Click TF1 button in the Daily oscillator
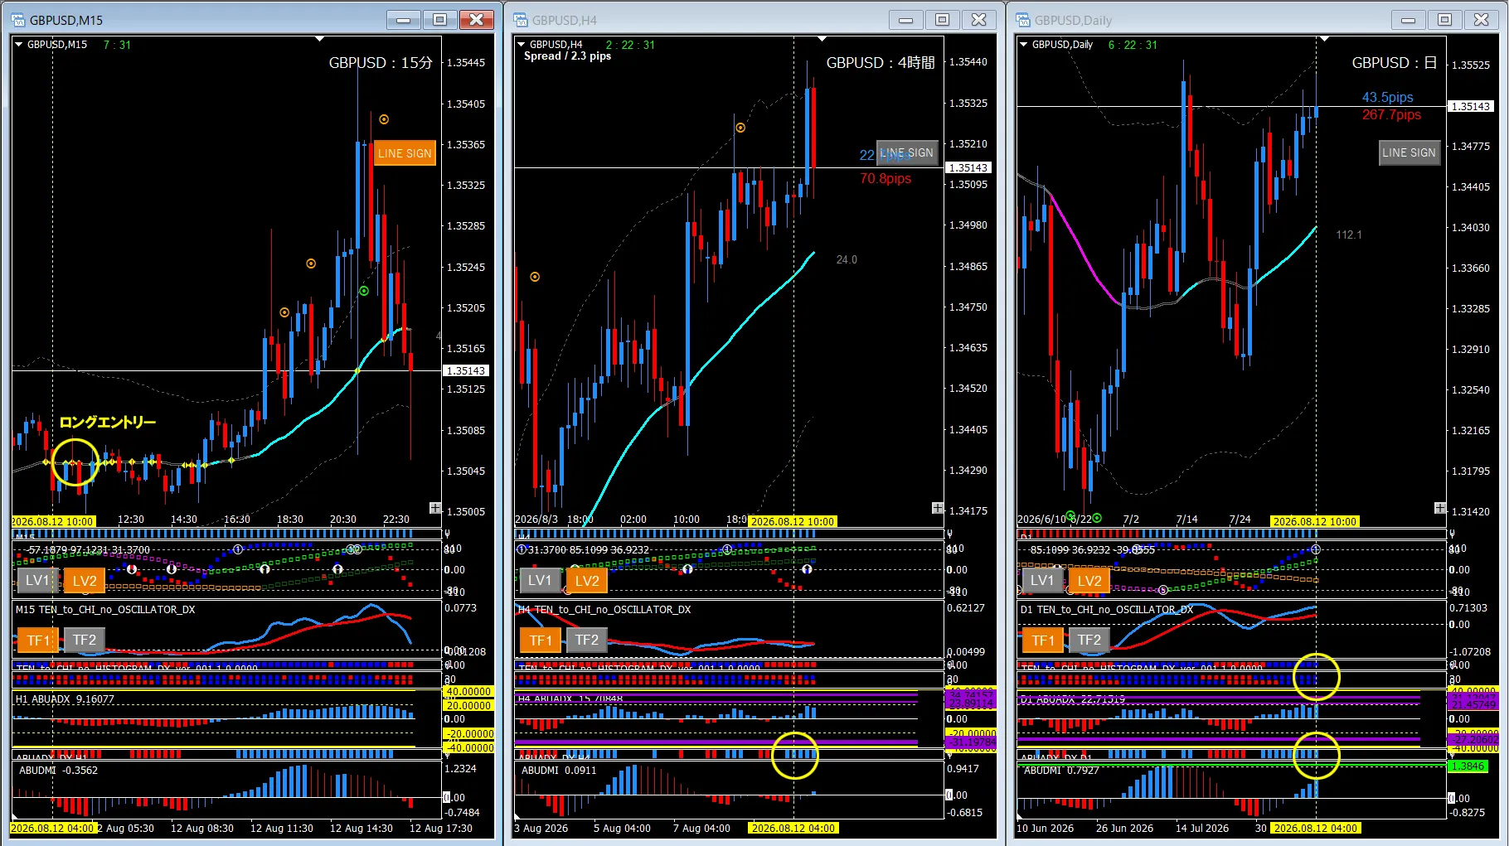 [1043, 640]
